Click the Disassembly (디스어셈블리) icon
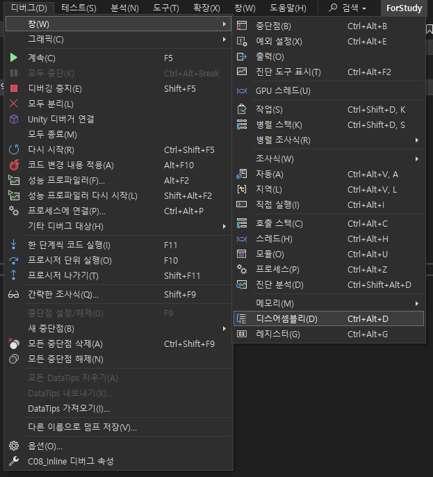 [242, 318]
